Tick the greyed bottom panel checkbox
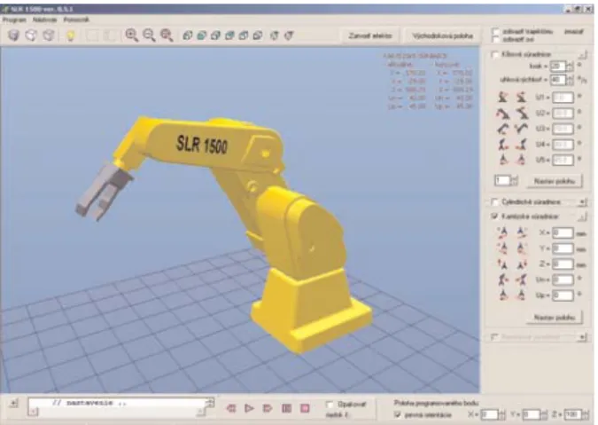 495,336
